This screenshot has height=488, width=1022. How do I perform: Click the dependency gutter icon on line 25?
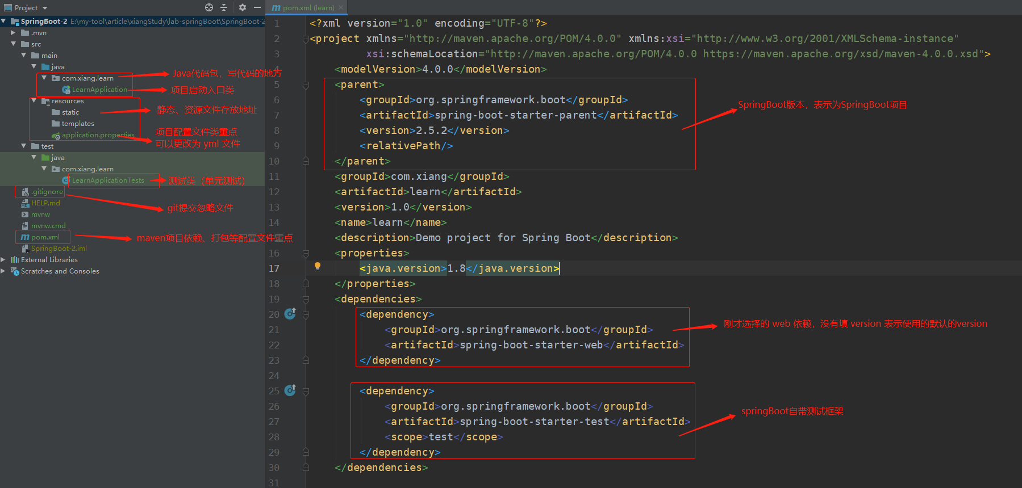[x=290, y=390]
